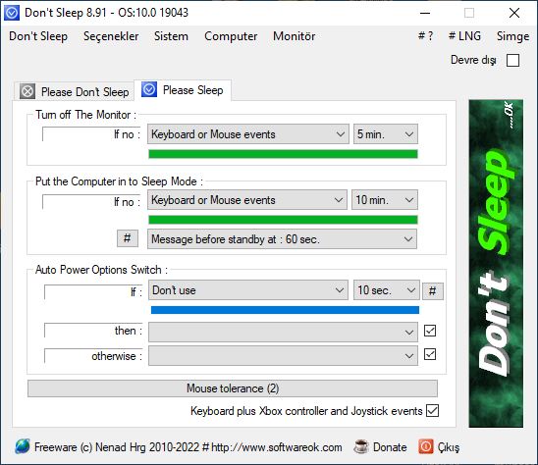Open the Seçenekler menu
Image resolution: width=538 pixels, height=465 pixels.
[111, 36]
